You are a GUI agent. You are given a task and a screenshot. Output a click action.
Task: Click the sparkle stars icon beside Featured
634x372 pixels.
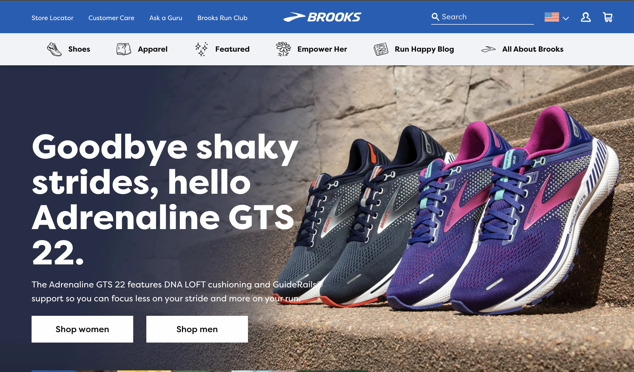(x=201, y=49)
